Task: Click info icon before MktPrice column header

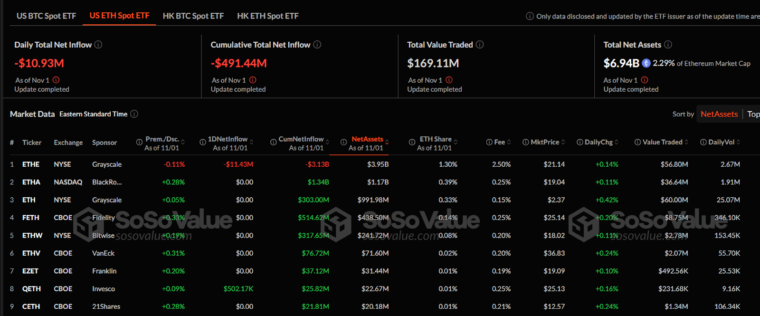Action: 525,142
